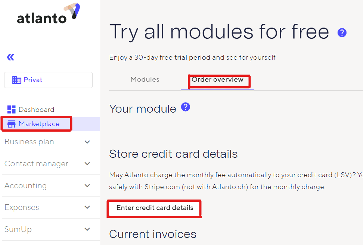Switch to the Modules tab
The width and height of the screenshot is (363, 245).
coord(145,79)
